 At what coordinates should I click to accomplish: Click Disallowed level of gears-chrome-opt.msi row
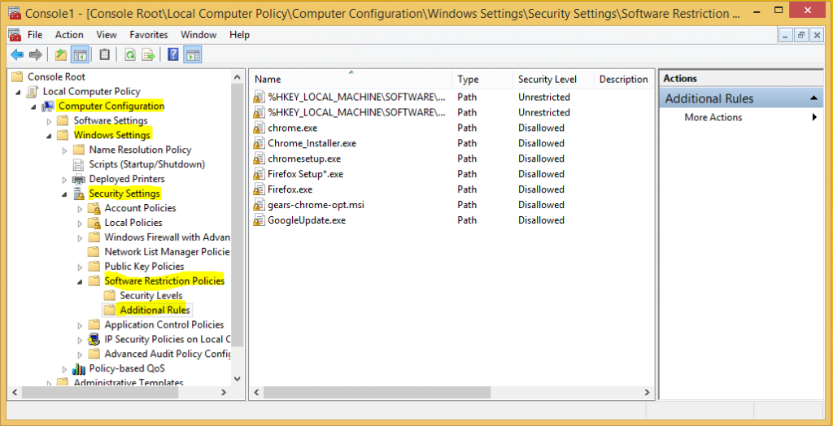pos(541,205)
